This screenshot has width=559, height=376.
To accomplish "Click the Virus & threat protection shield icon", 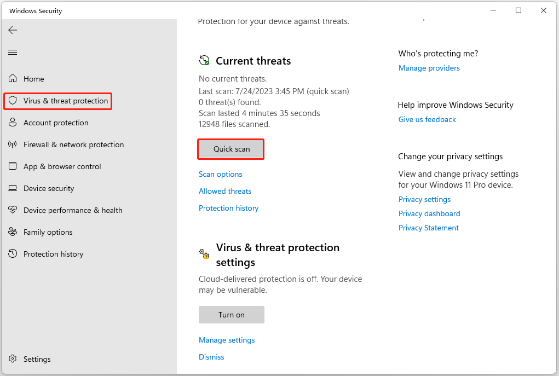I will pos(13,101).
